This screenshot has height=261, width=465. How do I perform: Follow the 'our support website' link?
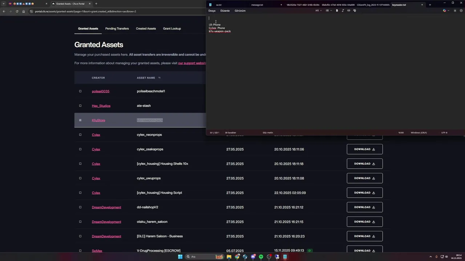tap(192, 63)
